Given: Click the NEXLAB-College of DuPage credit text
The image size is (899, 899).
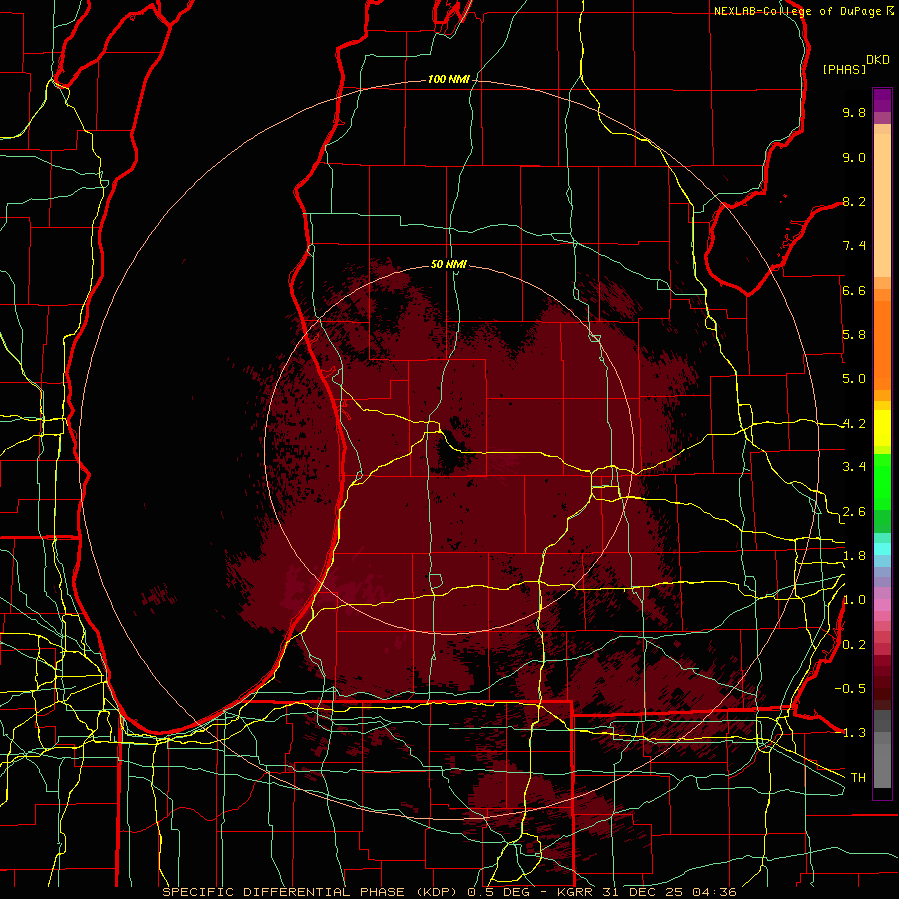Looking at the screenshot, I should coord(798,11).
